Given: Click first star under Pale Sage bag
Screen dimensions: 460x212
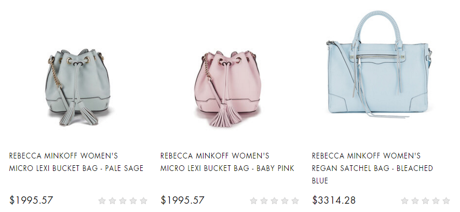Looking at the screenshot, I should click(x=102, y=201).
